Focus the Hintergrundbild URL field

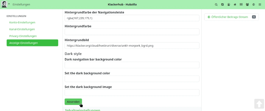point(132,46)
